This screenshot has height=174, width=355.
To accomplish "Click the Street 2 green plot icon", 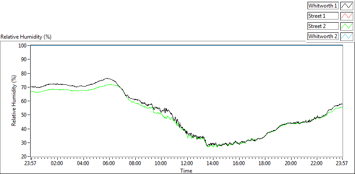I will pos(347,26).
